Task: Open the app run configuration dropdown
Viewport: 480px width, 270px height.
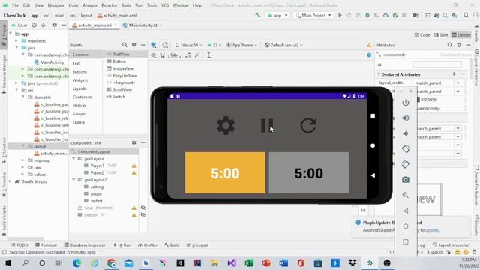Action: click(x=277, y=15)
